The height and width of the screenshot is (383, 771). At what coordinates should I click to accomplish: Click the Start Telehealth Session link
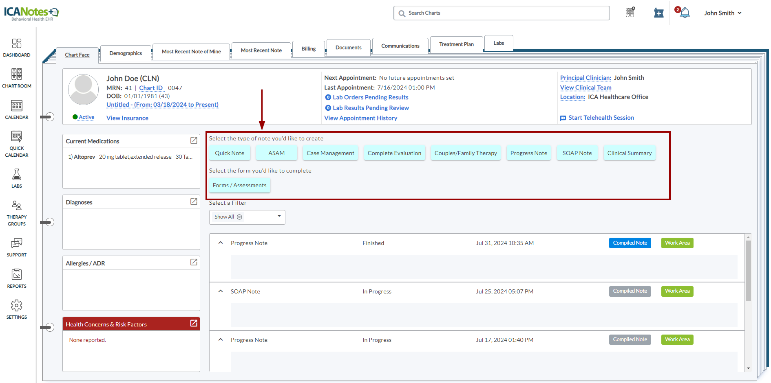[601, 118]
